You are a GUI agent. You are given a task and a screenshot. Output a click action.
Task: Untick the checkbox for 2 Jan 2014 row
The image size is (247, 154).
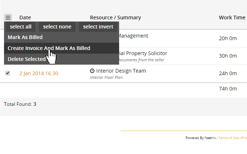pos(8,73)
